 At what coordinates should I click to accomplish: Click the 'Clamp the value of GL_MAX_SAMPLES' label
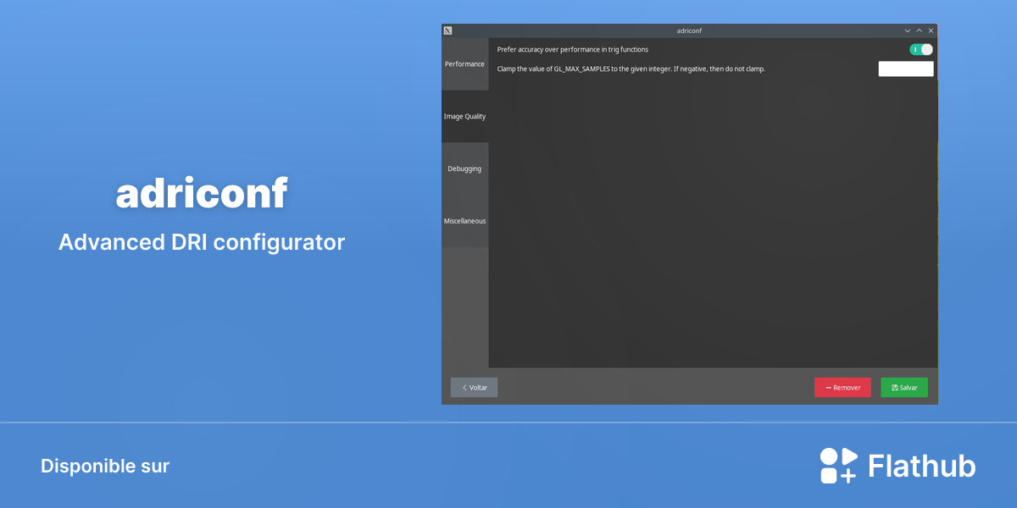[631, 69]
